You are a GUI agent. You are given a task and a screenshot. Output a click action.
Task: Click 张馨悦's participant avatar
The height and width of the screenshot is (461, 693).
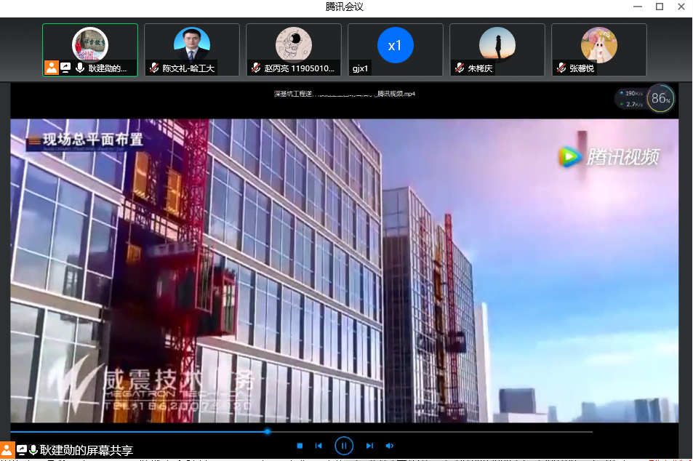tap(598, 45)
